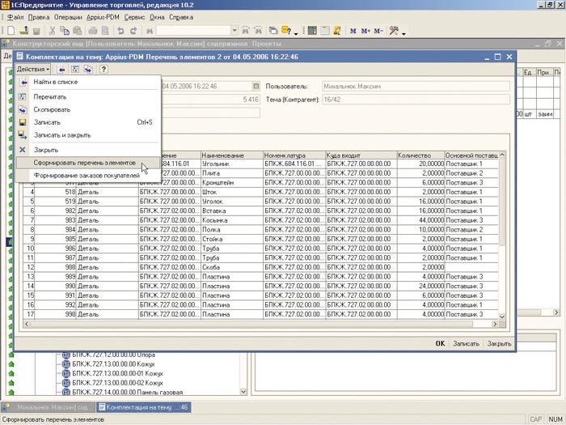Click the calendar picker icon beside the date field
This screenshot has width=566, height=425.
256,86
